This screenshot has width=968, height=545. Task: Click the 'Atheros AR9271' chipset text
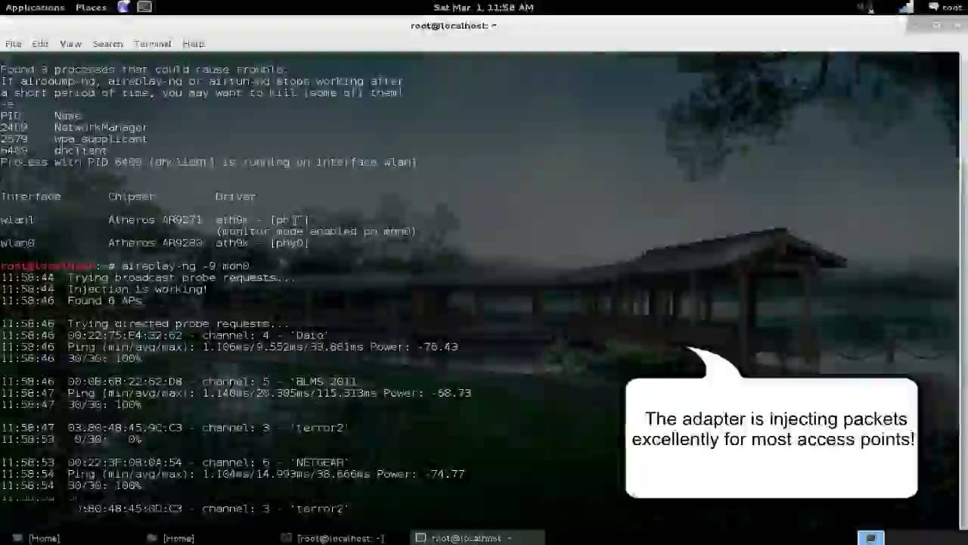[155, 220]
